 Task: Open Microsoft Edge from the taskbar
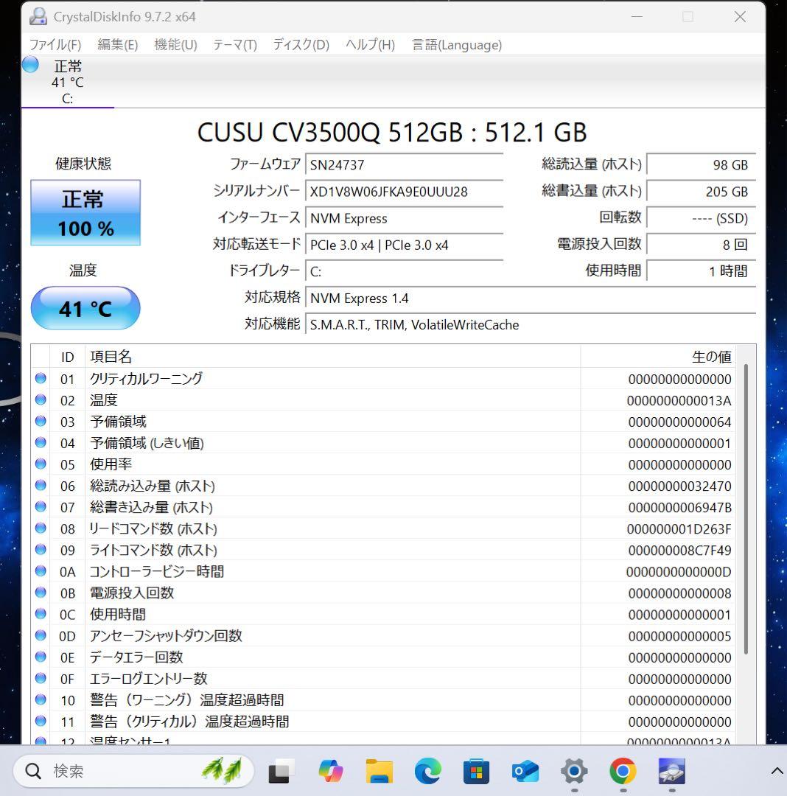coord(427,771)
